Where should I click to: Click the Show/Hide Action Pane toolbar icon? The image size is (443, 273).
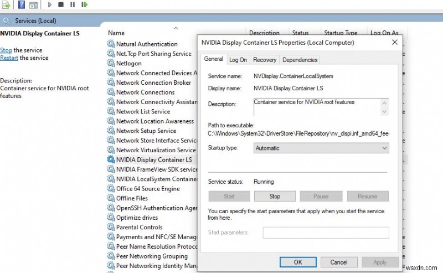33,5
